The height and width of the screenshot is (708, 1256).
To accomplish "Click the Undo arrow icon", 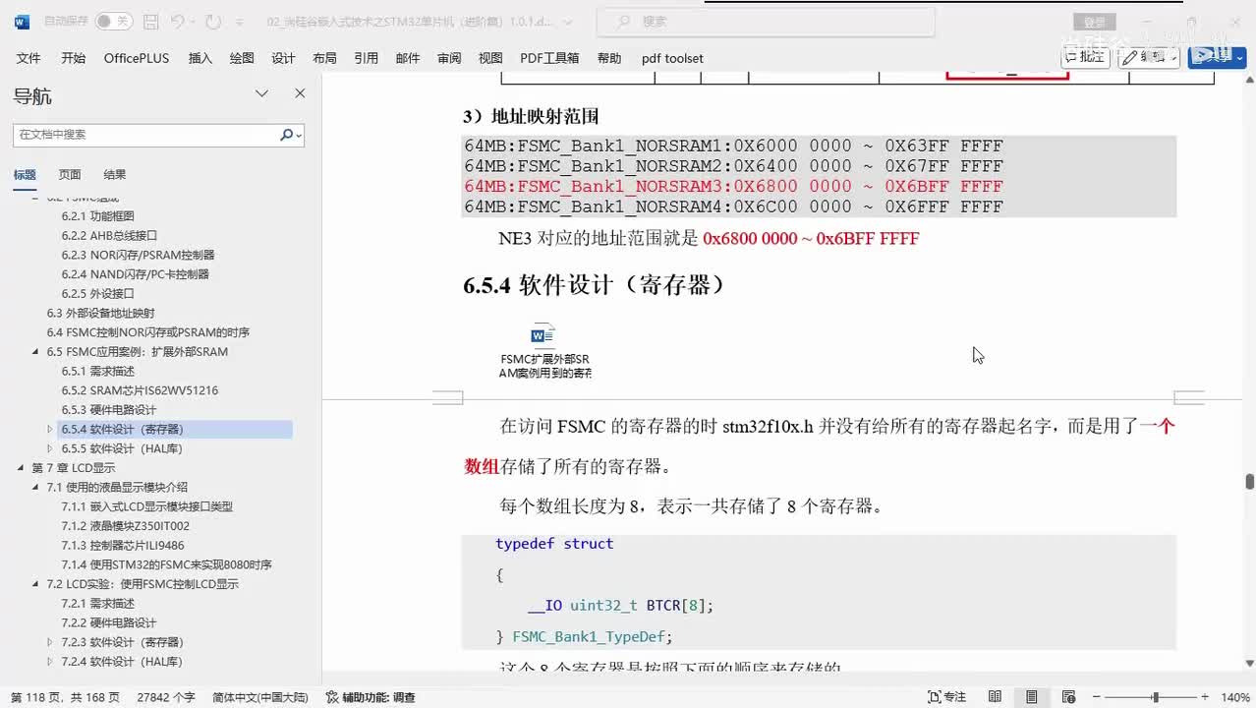I will point(177,21).
